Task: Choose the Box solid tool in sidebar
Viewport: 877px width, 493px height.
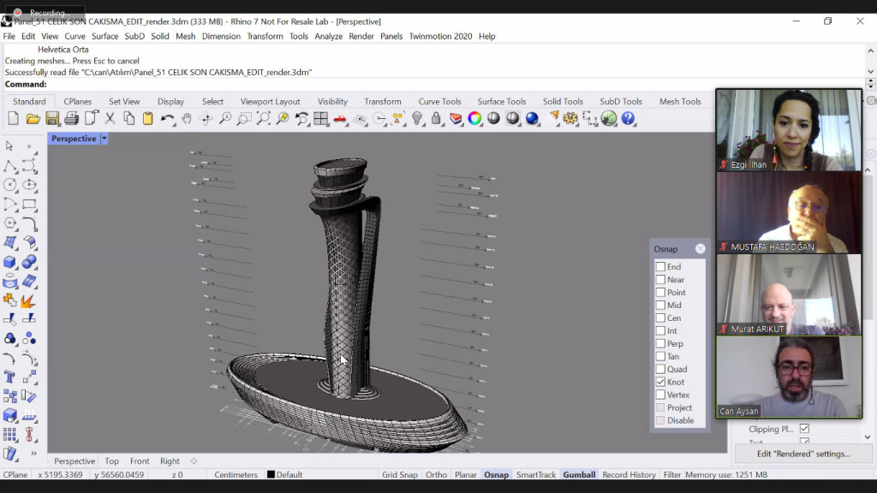Action: coord(10,262)
